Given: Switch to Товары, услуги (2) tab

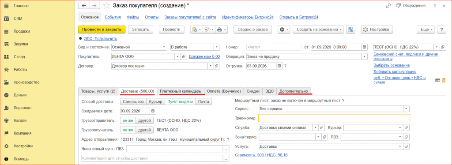Looking at the screenshot, I should tap(98, 91).
